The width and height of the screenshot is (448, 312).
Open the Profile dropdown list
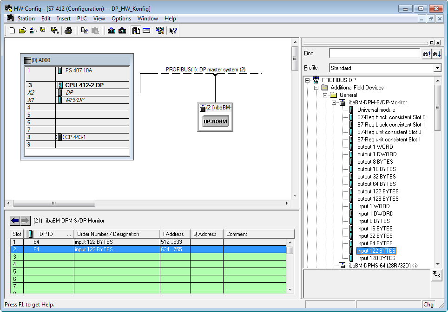[437, 68]
